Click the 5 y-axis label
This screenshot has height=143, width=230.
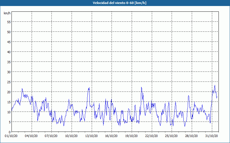[10, 122]
